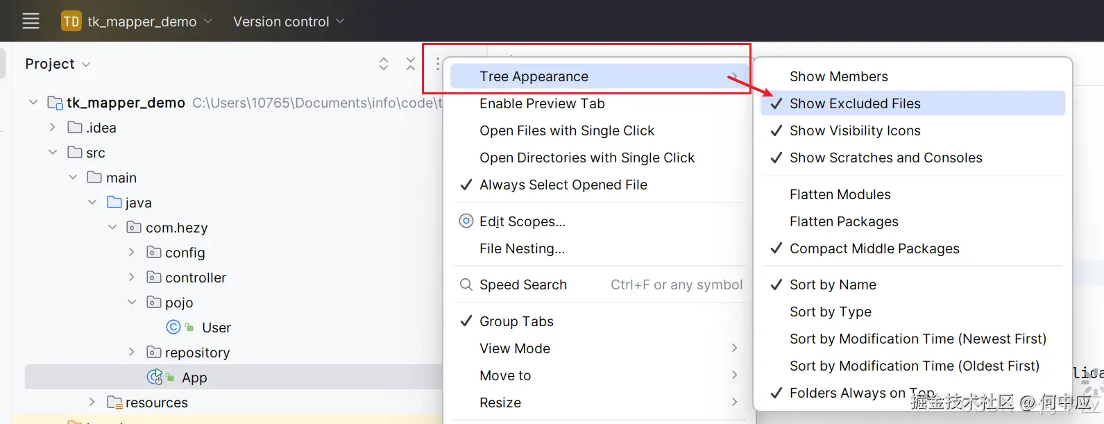Select the java source root folder icon
Image resolution: width=1104 pixels, height=424 pixels.
click(x=114, y=203)
